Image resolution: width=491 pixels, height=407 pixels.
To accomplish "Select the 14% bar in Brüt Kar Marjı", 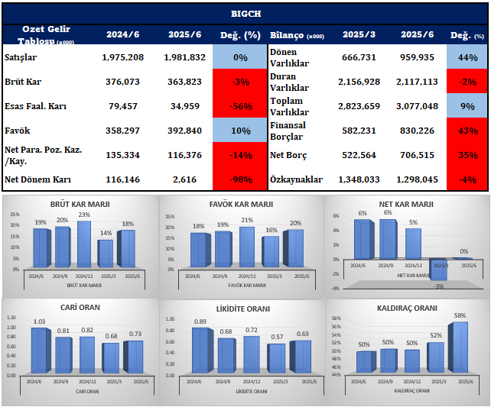I will tap(106, 254).
